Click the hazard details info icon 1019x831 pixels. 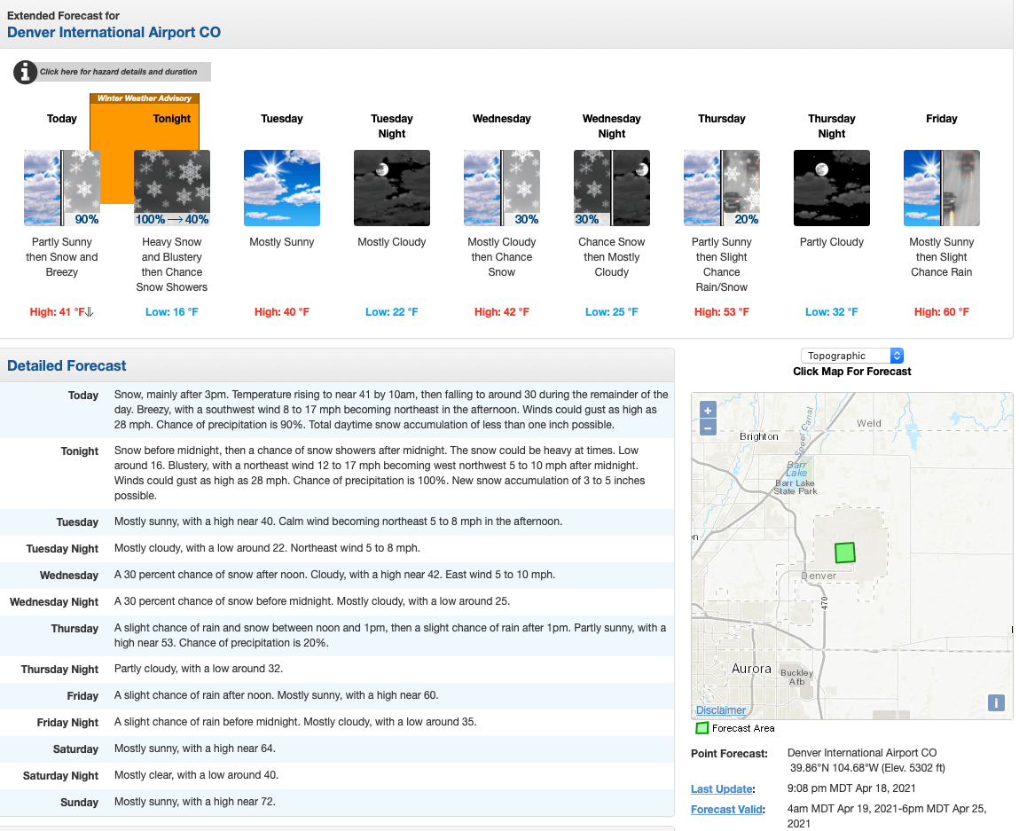point(25,72)
